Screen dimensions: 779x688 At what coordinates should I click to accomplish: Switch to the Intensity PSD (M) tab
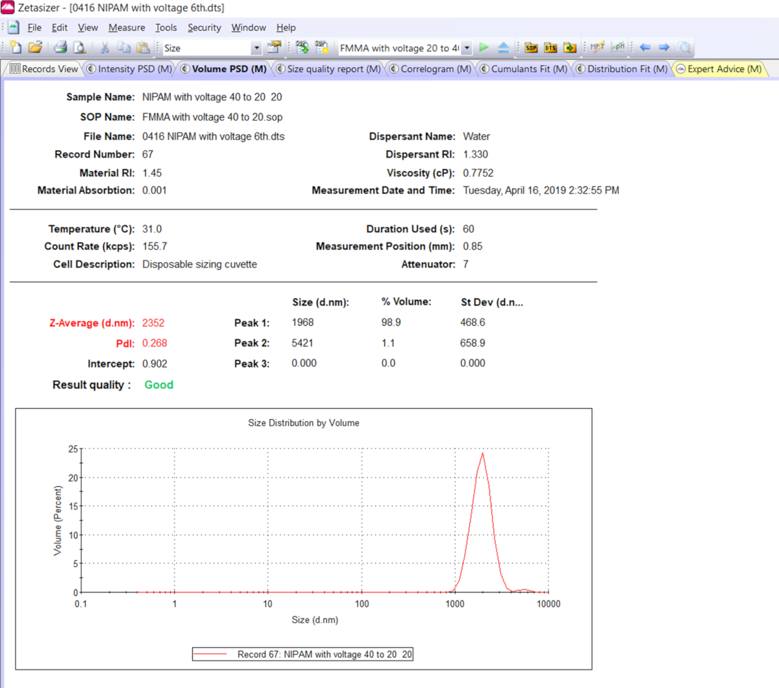pyautogui.click(x=130, y=69)
